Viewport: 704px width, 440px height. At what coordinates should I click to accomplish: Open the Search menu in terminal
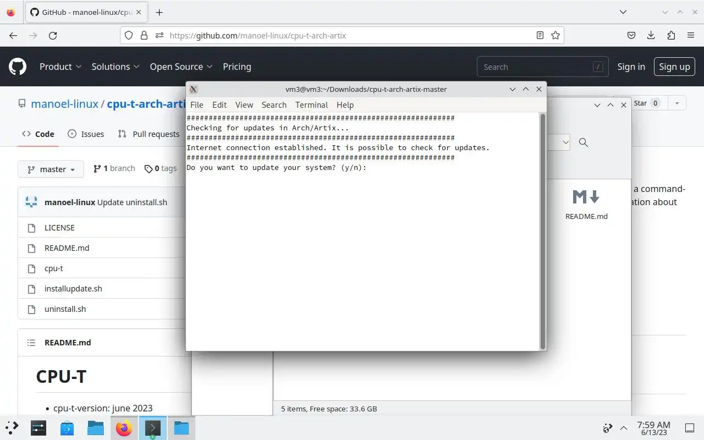[x=274, y=105]
